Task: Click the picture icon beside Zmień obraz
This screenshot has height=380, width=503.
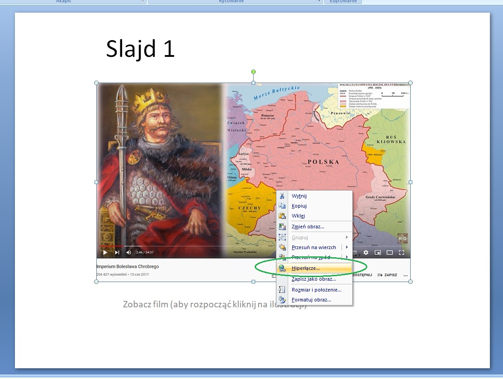Action: tap(282, 227)
